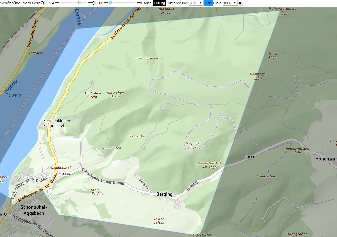Click the Schönbühel-Aggsbach town label

(34, 210)
